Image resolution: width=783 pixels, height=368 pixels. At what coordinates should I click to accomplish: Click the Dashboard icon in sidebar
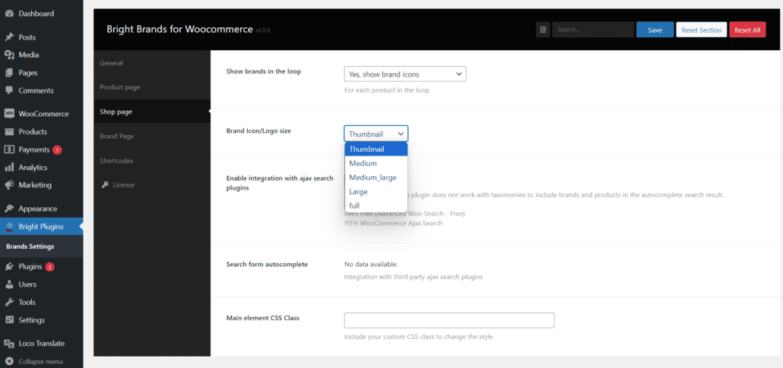coord(9,14)
